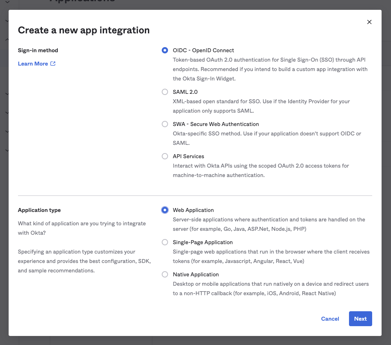391x345 pixels.
Task: Click the 'API Services' option label text
Action: (x=188, y=156)
